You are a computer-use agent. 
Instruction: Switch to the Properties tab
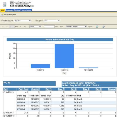(x=10, y=10)
